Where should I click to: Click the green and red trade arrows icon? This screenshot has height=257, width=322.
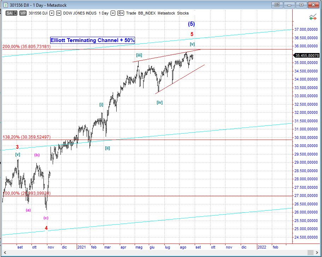[x=313, y=17]
